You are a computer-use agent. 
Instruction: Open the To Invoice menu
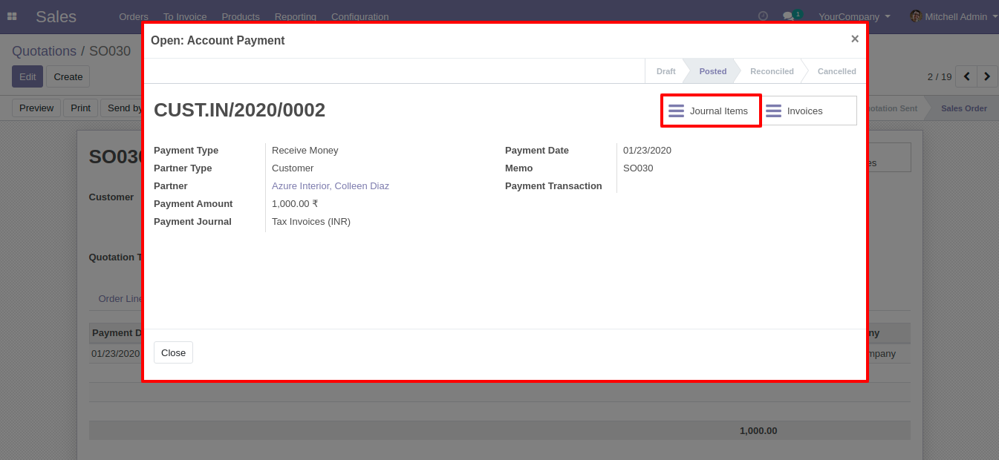coord(185,16)
